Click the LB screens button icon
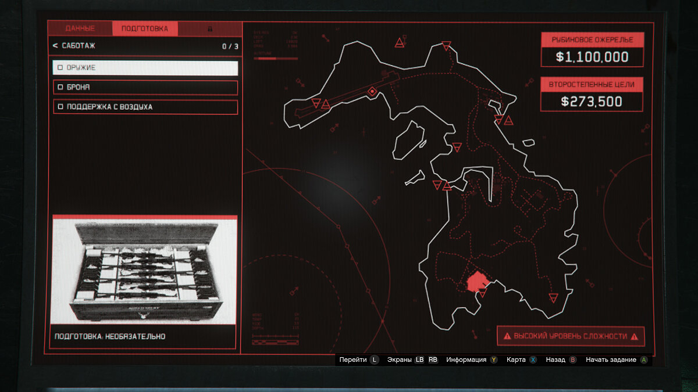The height and width of the screenshot is (392, 698). (x=419, y=360)
